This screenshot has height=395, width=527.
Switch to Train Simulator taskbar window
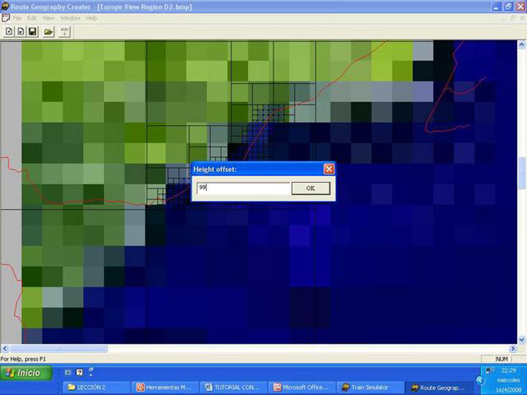click(368, 387)
